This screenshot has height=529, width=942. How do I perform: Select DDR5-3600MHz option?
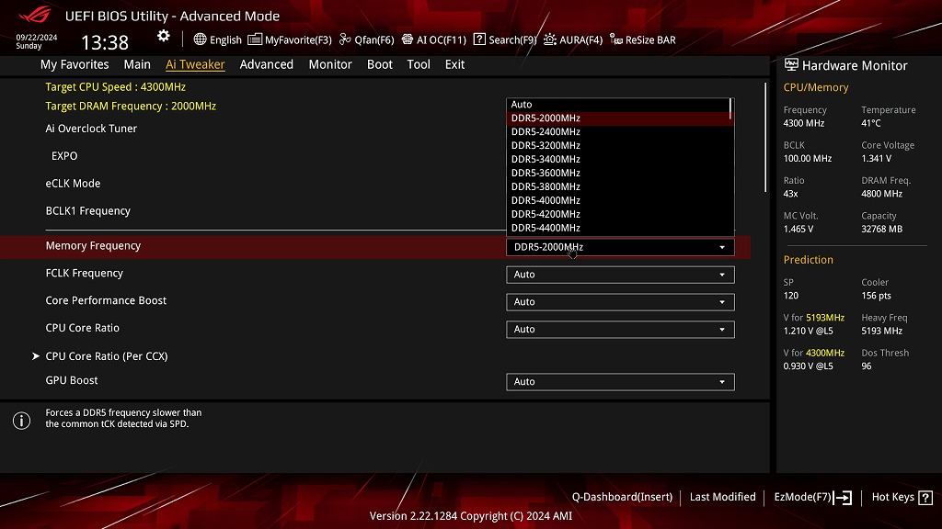(x=617, y=174)
